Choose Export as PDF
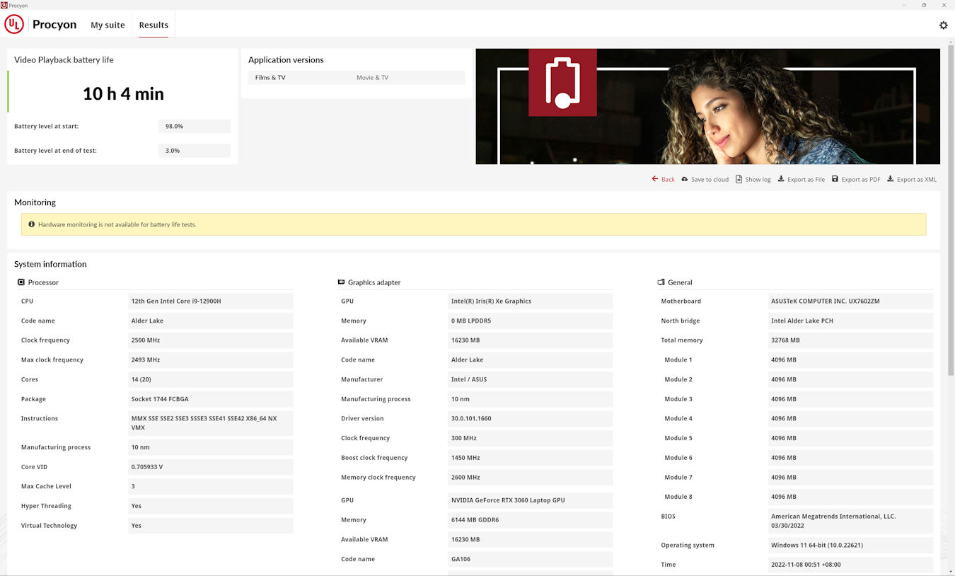Viewport: 955px width, 576px height. 861,180
